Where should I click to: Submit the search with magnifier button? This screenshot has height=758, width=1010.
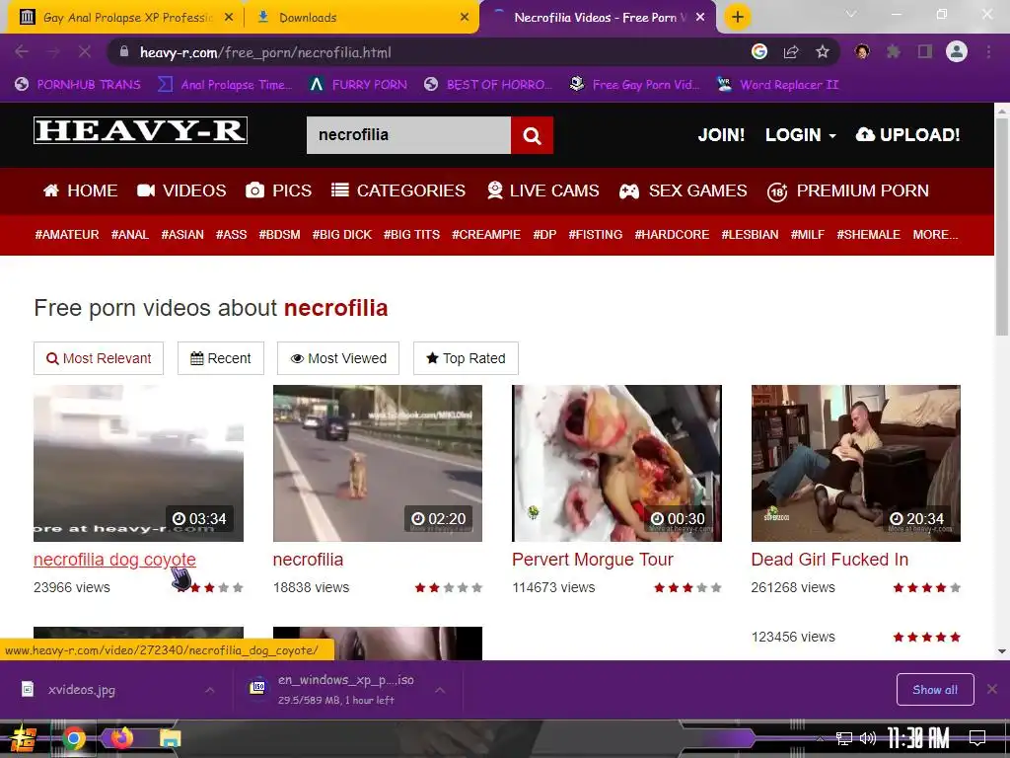click(532, 135)
